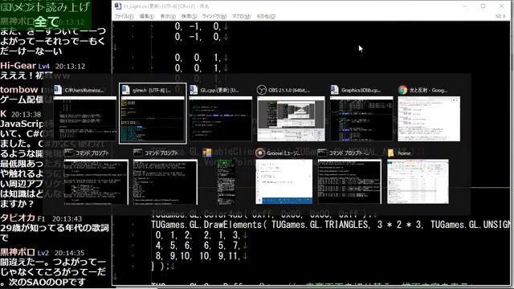This screenshot has height=289, width=514.
Task: Open the 検索(S) menu
Action: point(190,16)
